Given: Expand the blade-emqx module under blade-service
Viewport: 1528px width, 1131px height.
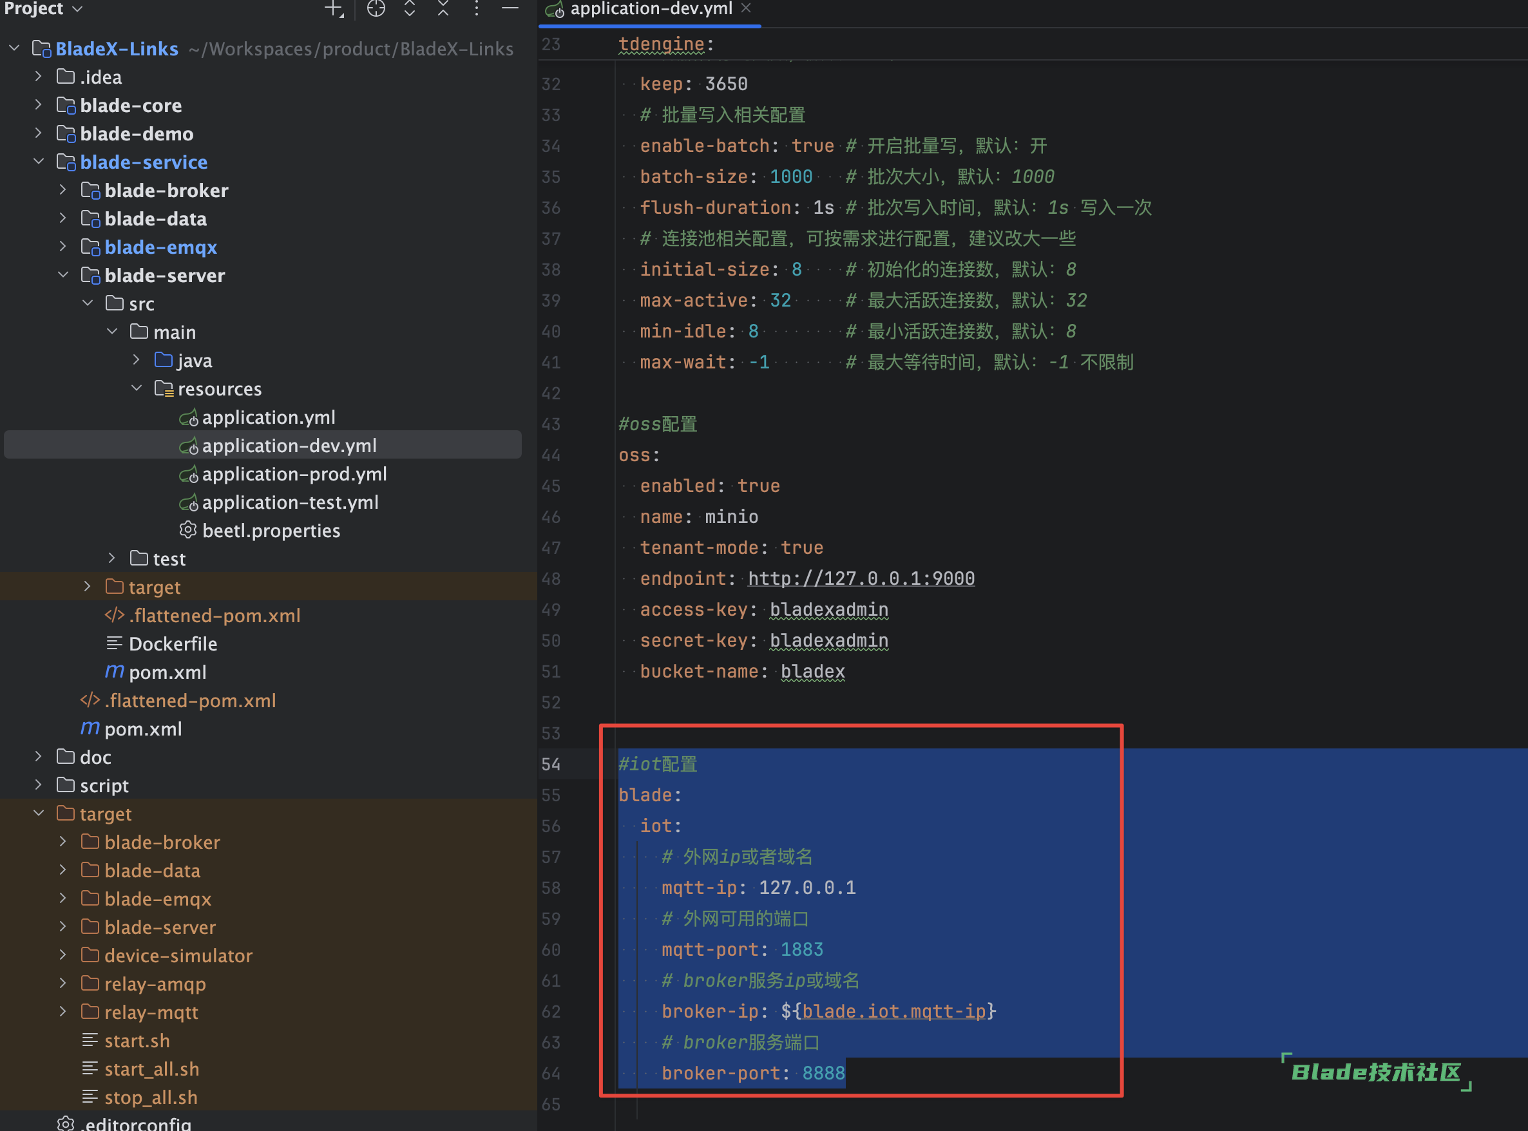Looking at the screenshot, I should point(63,247).
